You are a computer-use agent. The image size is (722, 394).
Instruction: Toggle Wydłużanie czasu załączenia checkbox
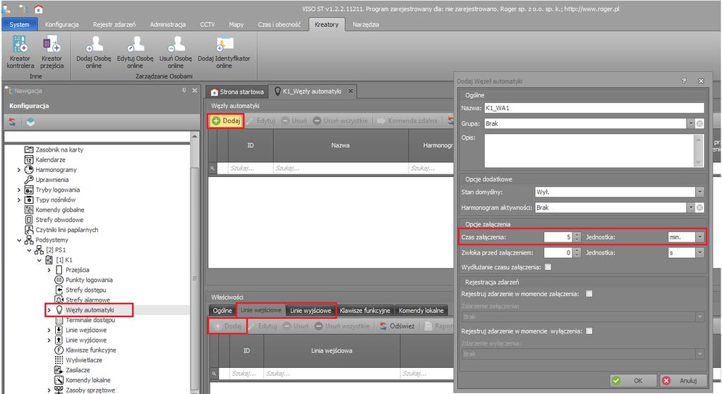coord(548,266)
